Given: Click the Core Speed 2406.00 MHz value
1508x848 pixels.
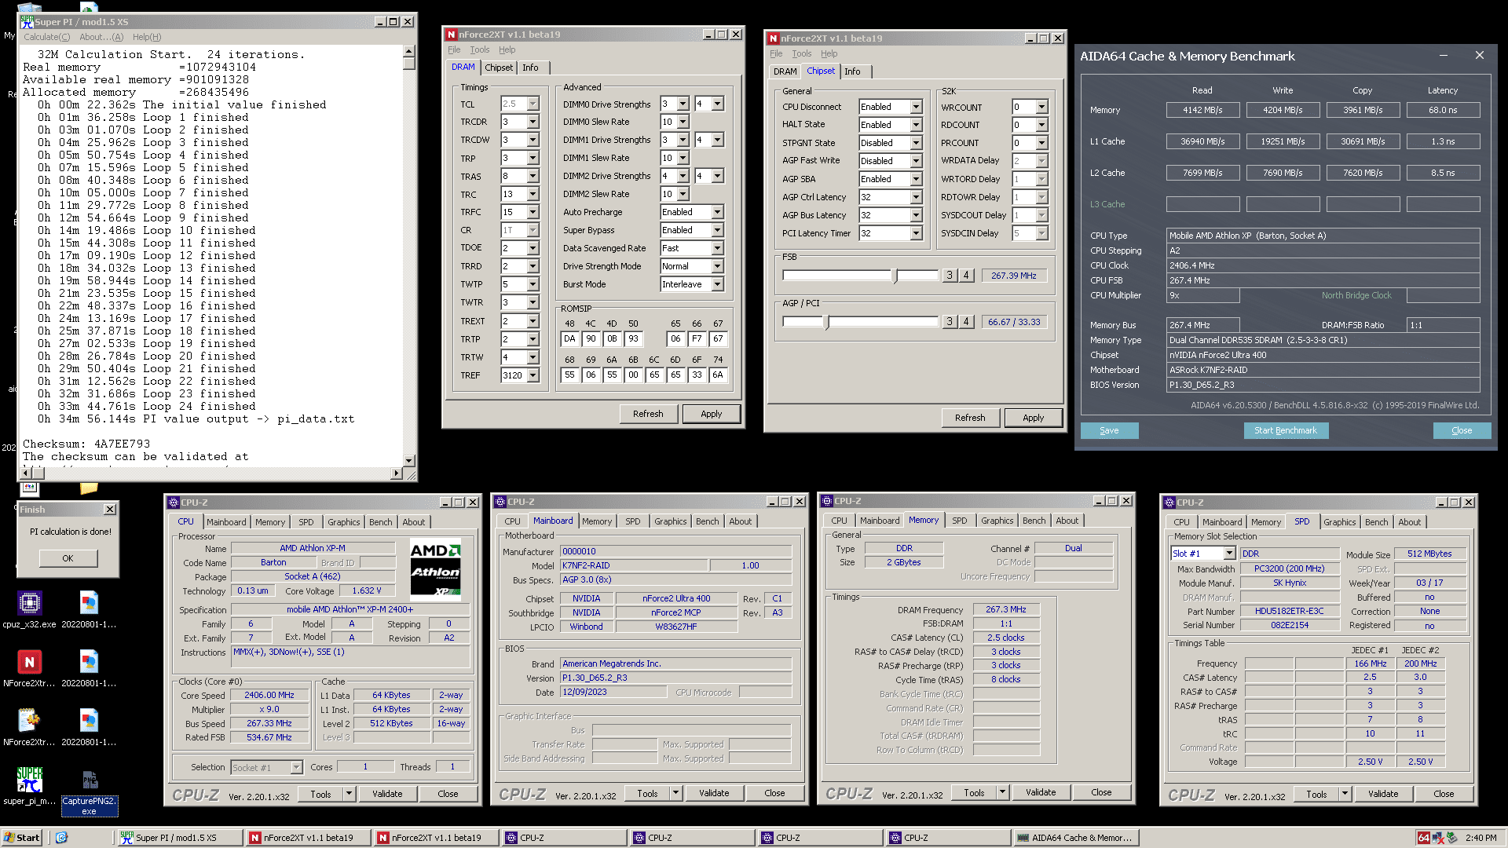Looking at the screenshot, I should [269, 696].
